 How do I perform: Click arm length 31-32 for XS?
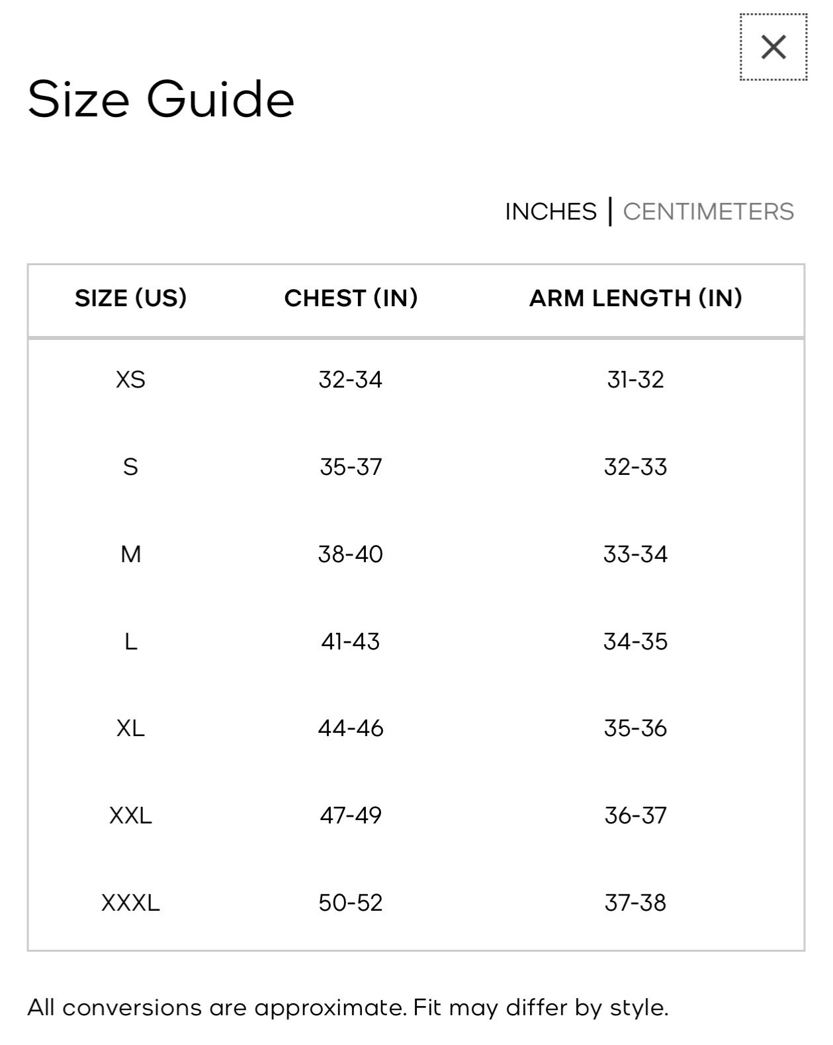635,380
